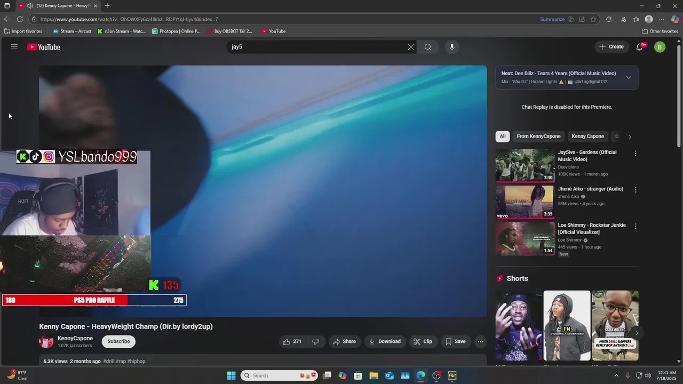Reload the page with browser refresh
The width and height of the screenshot is (683, 384).
(20, 19)
